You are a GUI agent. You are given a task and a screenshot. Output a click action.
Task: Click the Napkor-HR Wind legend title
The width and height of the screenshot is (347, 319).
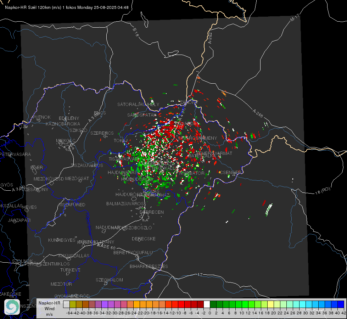49,306
